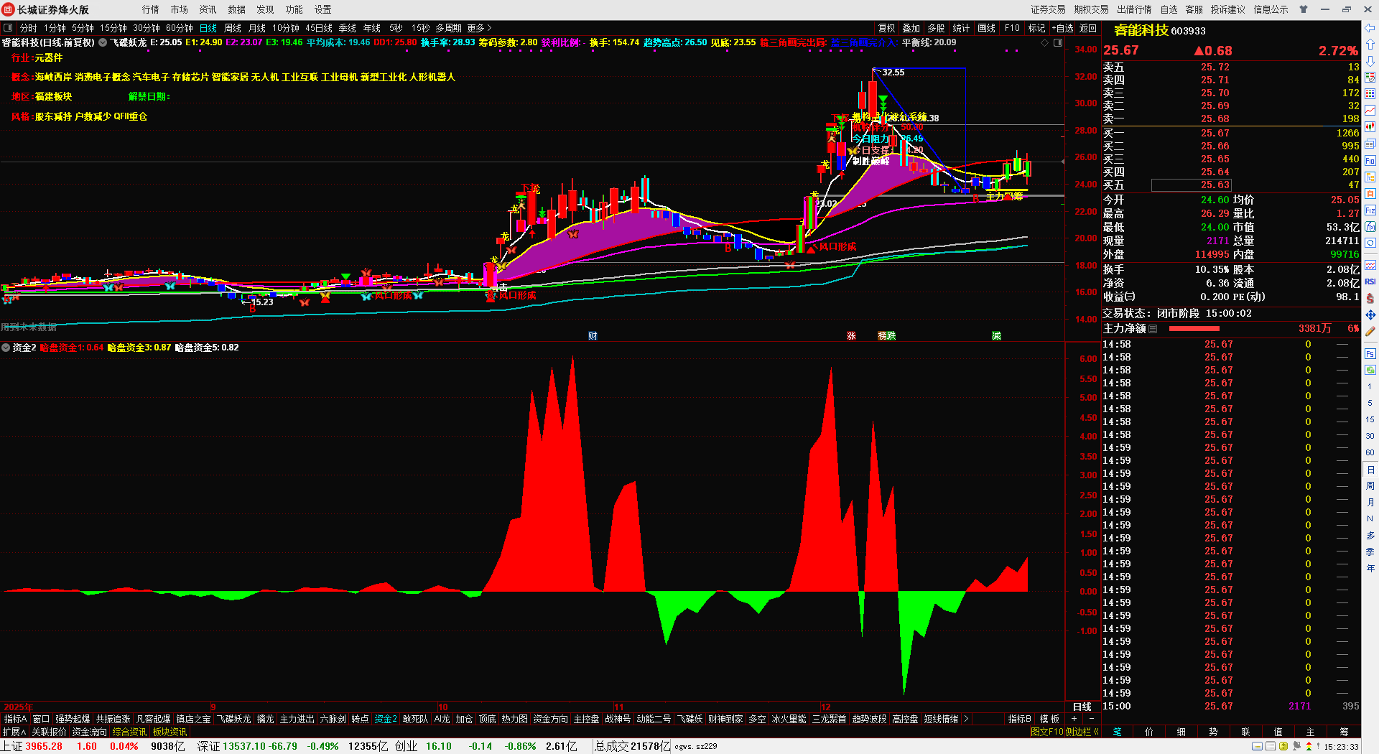Screen dimensions: 1379x754
Task: Click the 买五 price 25.63 field
Action: point(1192,185)
